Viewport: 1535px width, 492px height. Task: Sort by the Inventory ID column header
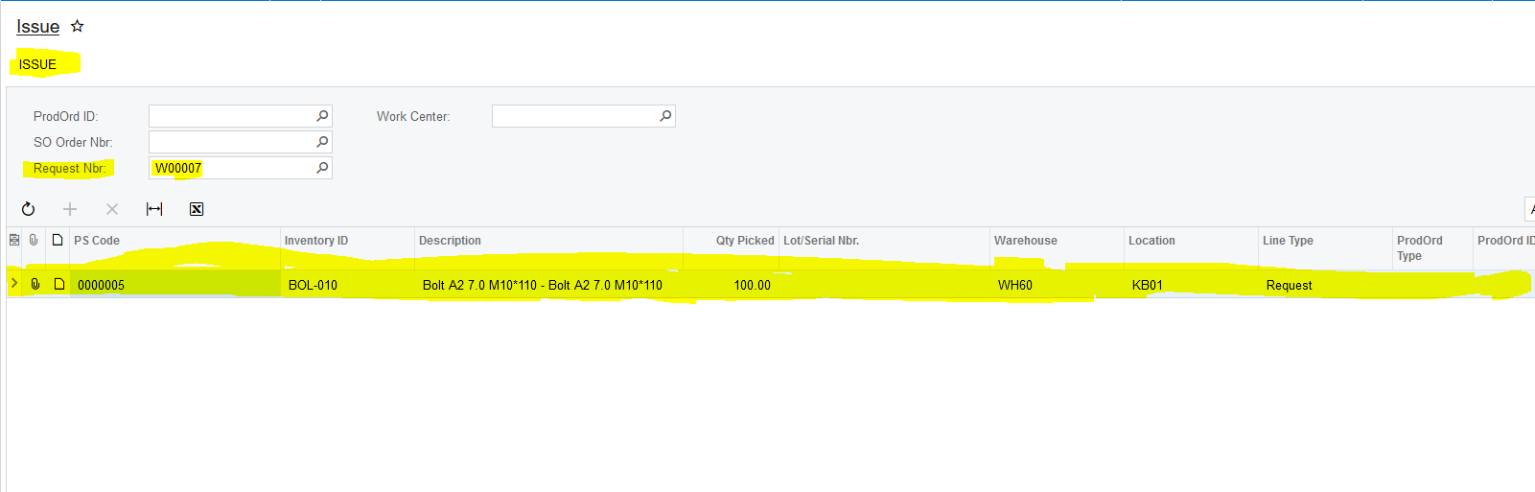pos(316,241)
